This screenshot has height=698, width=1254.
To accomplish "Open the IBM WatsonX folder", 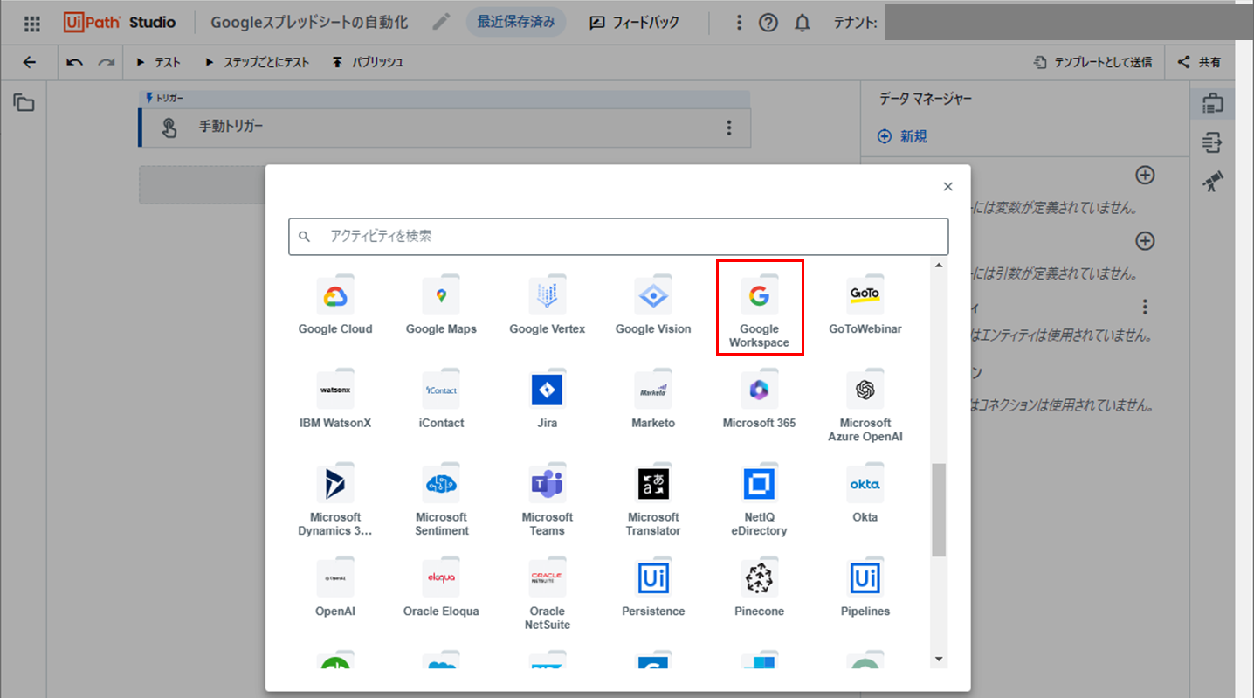I will coord(335,399).
